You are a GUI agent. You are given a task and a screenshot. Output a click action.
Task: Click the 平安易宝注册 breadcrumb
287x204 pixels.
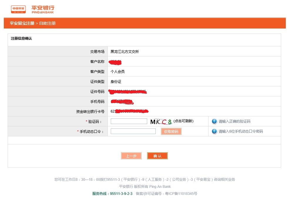tap(22, 23)
